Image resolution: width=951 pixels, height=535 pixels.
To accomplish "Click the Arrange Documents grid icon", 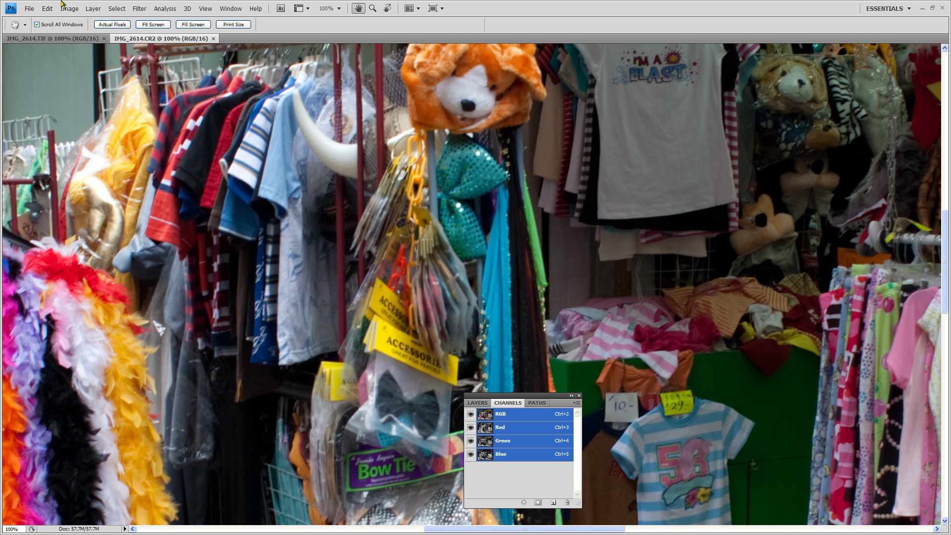I will click(x=409, y=8).
